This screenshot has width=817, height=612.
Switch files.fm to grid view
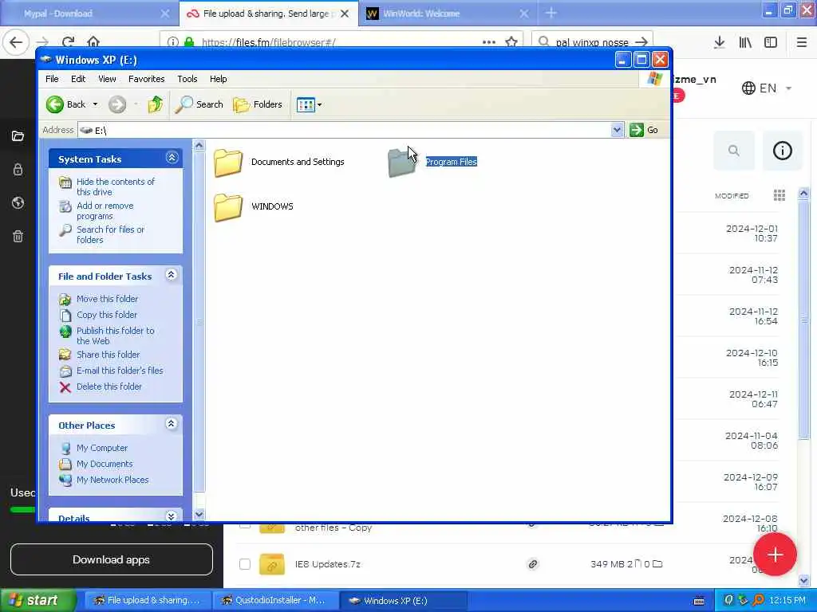click(x=780, y=195)
